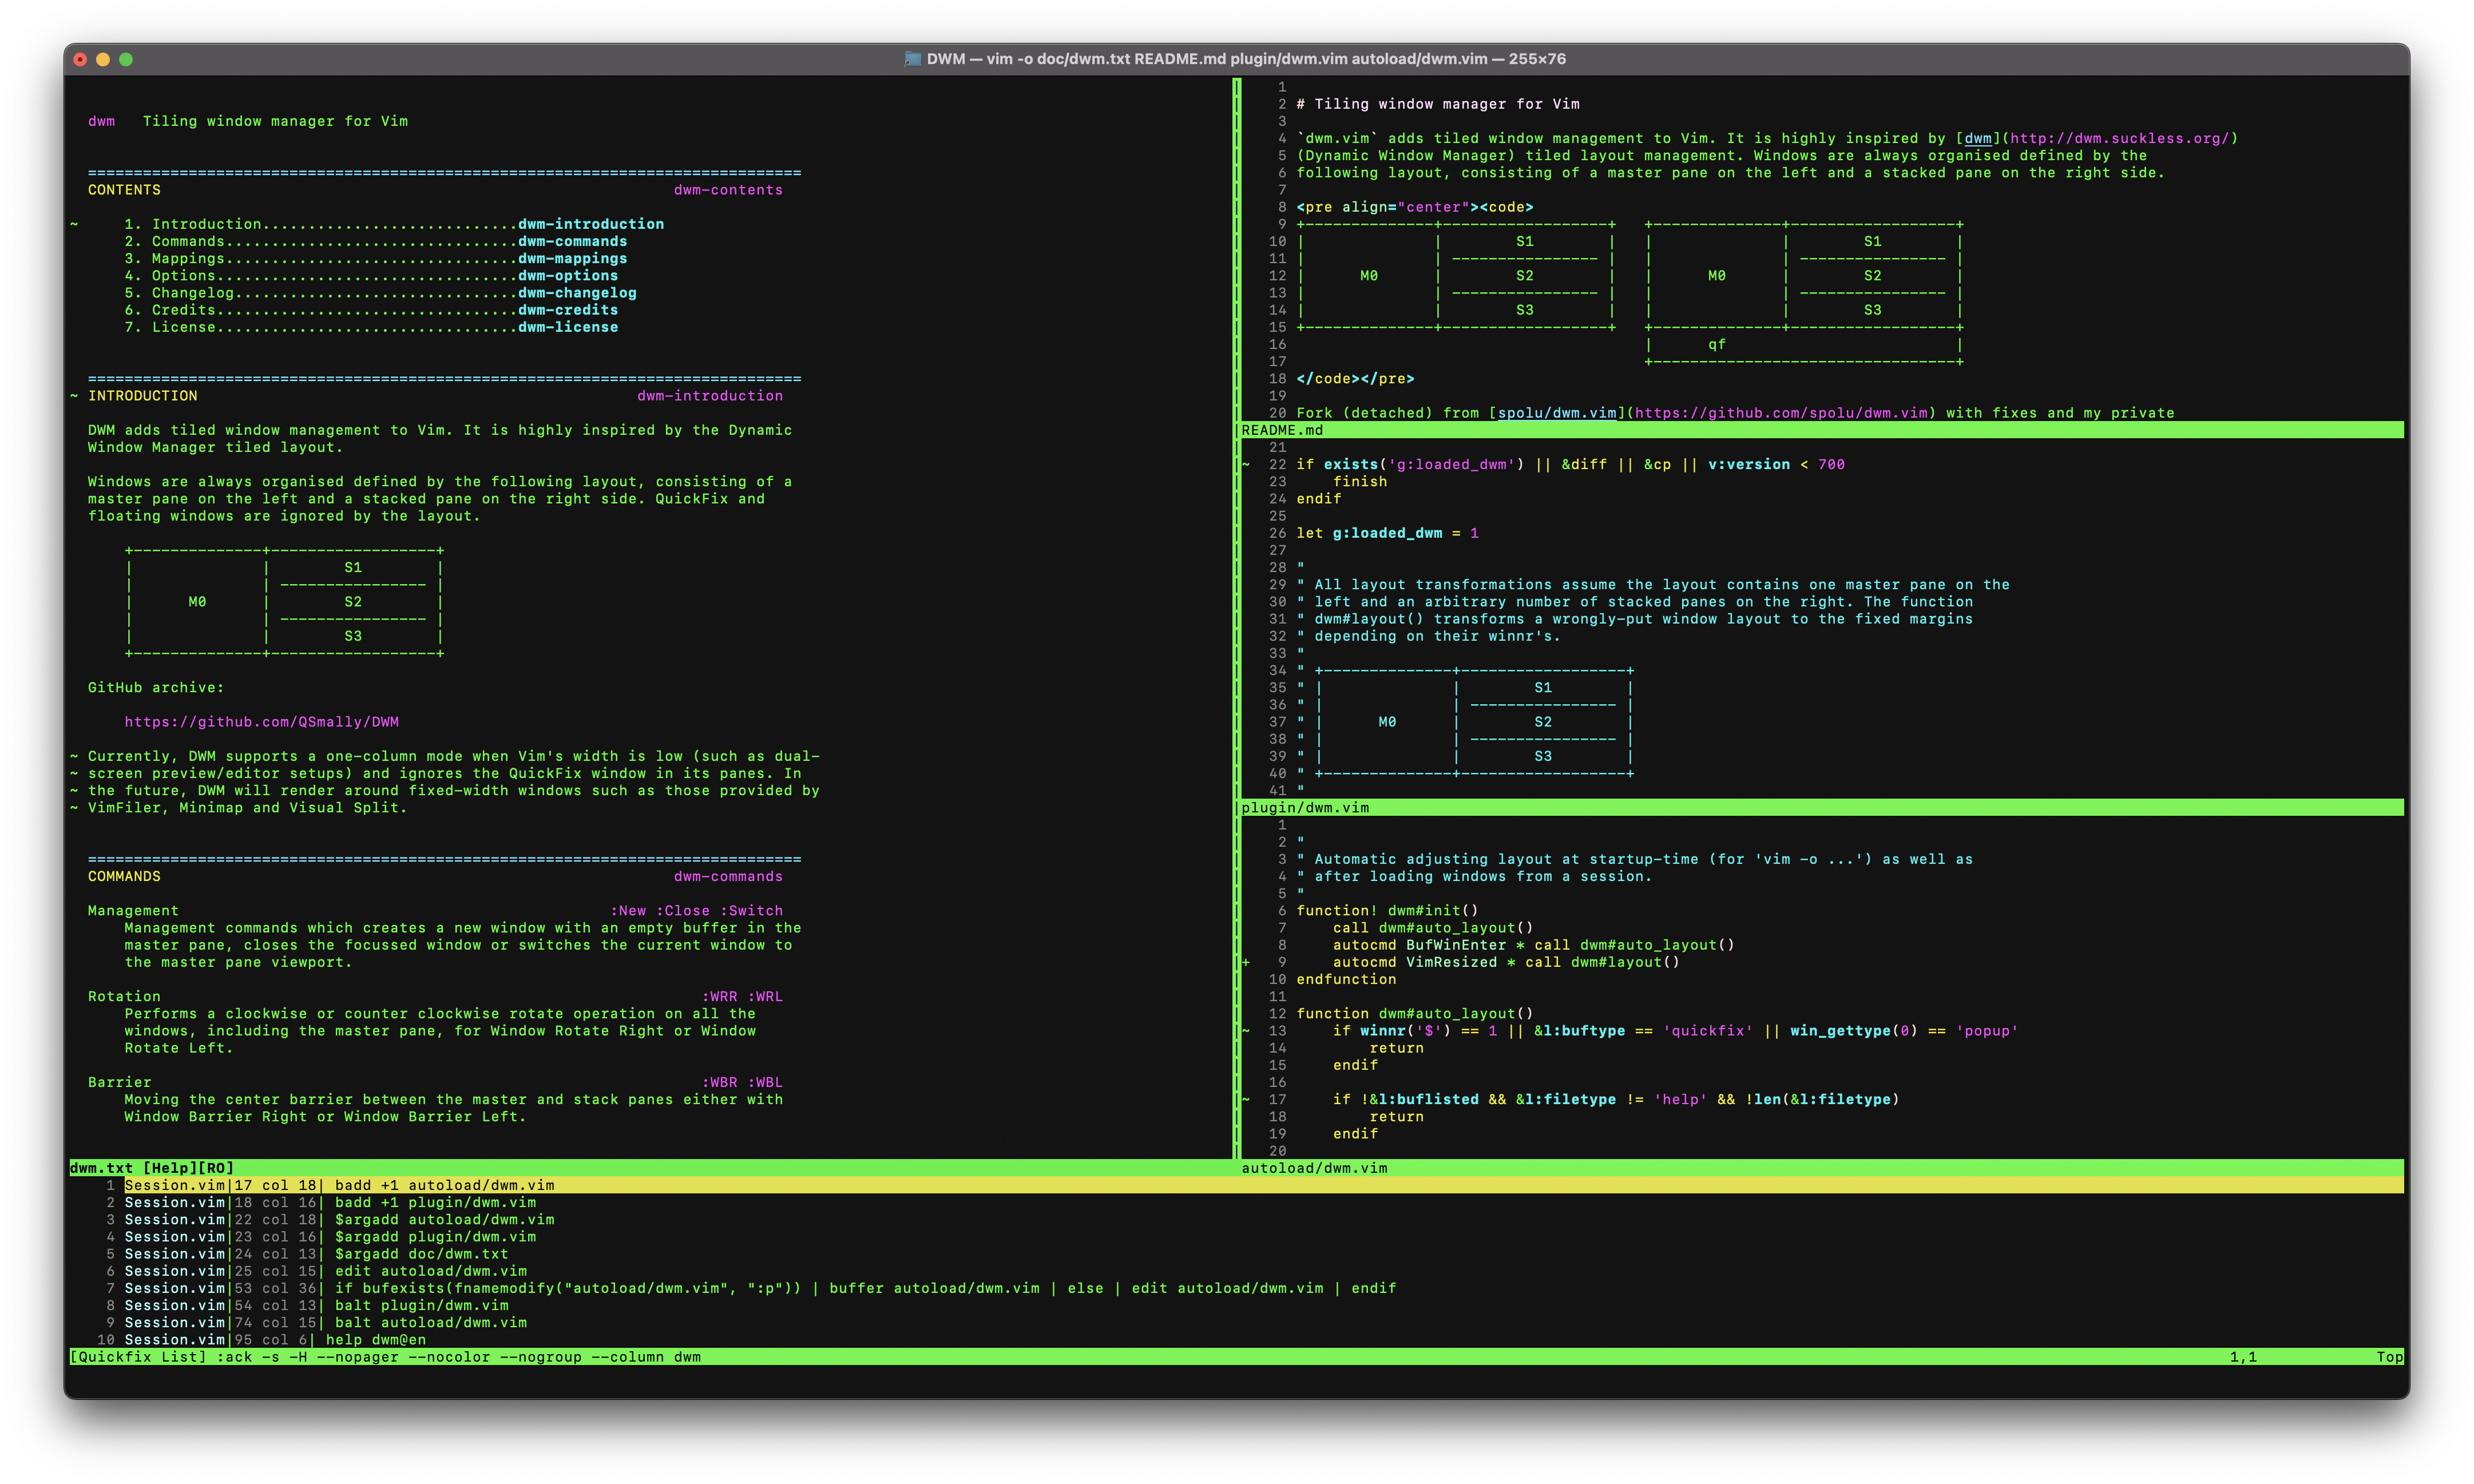
Task: Click the dwm.suckless.org link in README
Action: coord(2119,138)
